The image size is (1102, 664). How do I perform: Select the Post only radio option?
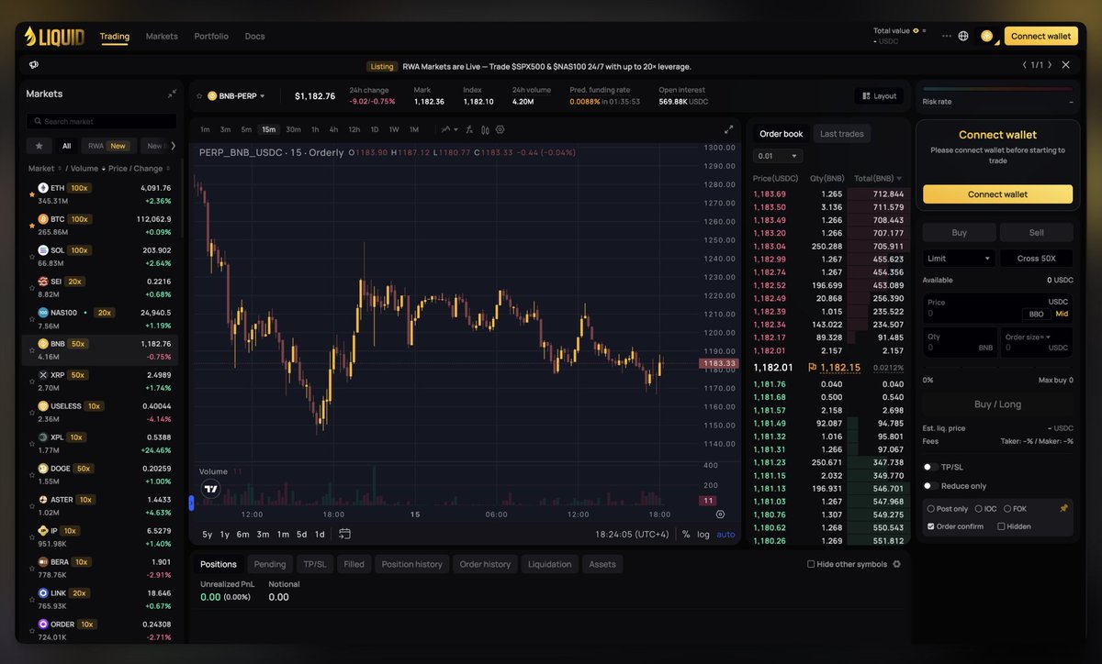tap(931, 508)
